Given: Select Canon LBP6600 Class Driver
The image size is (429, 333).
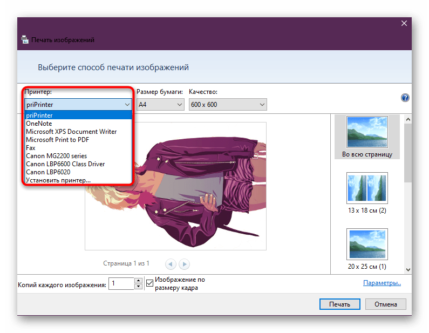Looking at the screenshot, I should tap(78, 164).
